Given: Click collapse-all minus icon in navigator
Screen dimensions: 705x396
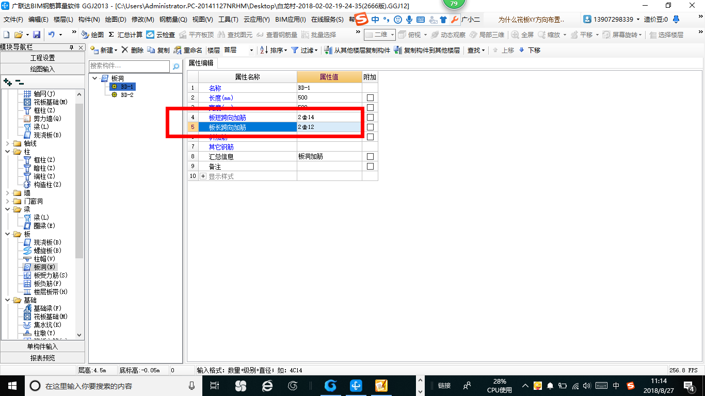Looking at the screenshot, I should coord(20,81).
